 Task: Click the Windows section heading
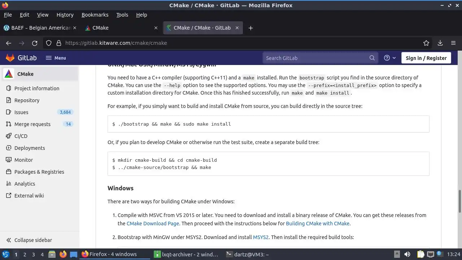point(121,188)
